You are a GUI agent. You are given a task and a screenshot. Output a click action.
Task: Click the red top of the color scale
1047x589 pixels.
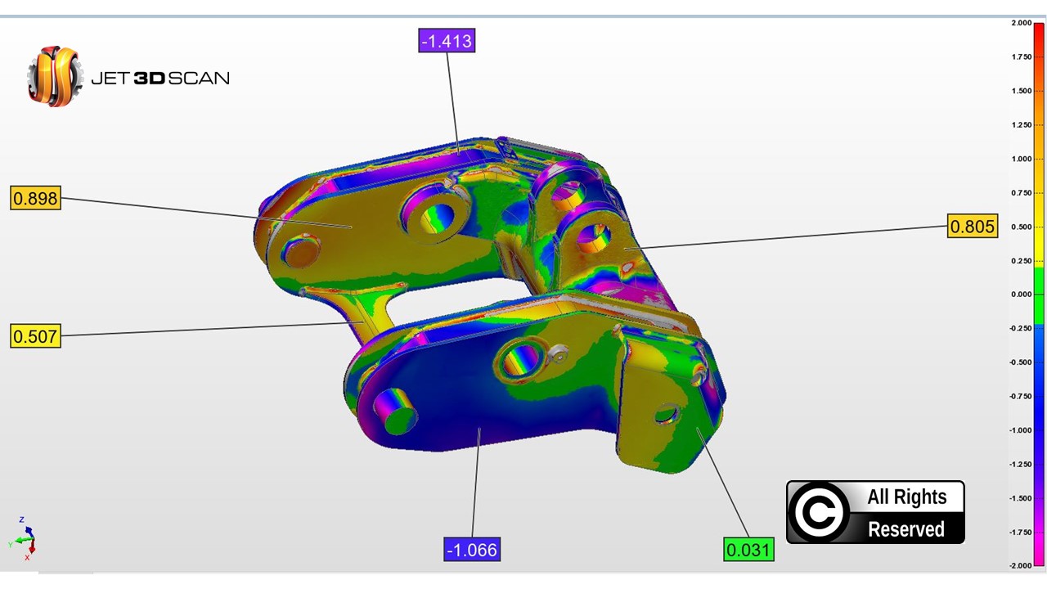point(1038,33)
